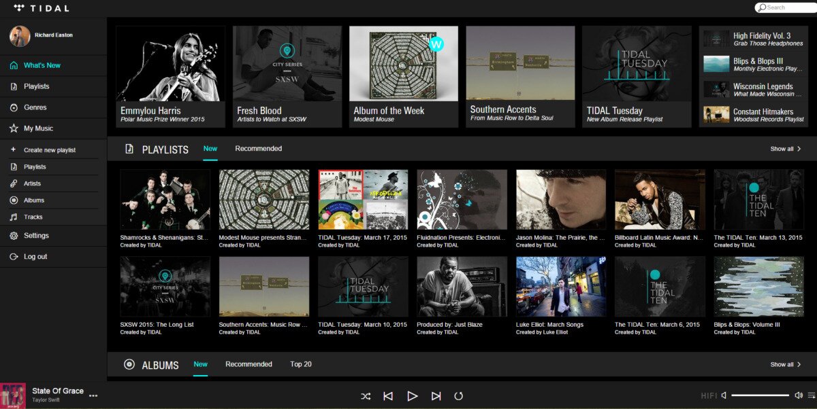Open The TIDAL Ten: March 6 playlist
Screen dimensions: 817x409
point(660,287)
